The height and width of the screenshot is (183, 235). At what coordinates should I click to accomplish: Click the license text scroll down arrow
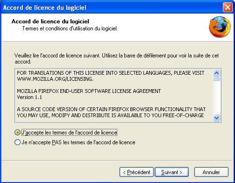coord(217,118)
